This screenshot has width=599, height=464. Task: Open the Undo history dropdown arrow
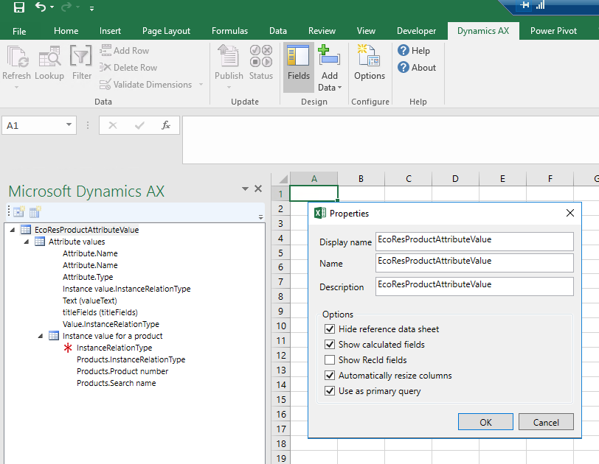(52, 7)
